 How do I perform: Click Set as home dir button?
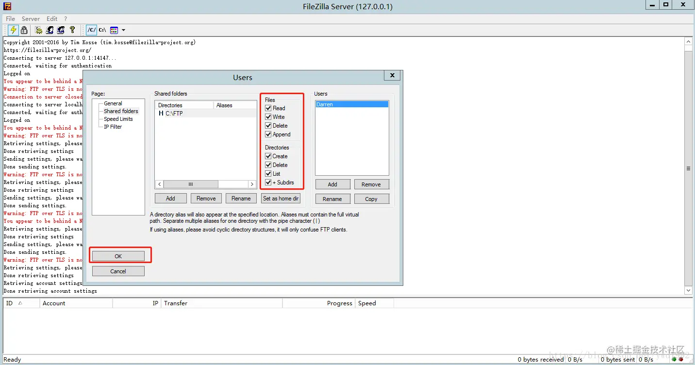(281, 199)
